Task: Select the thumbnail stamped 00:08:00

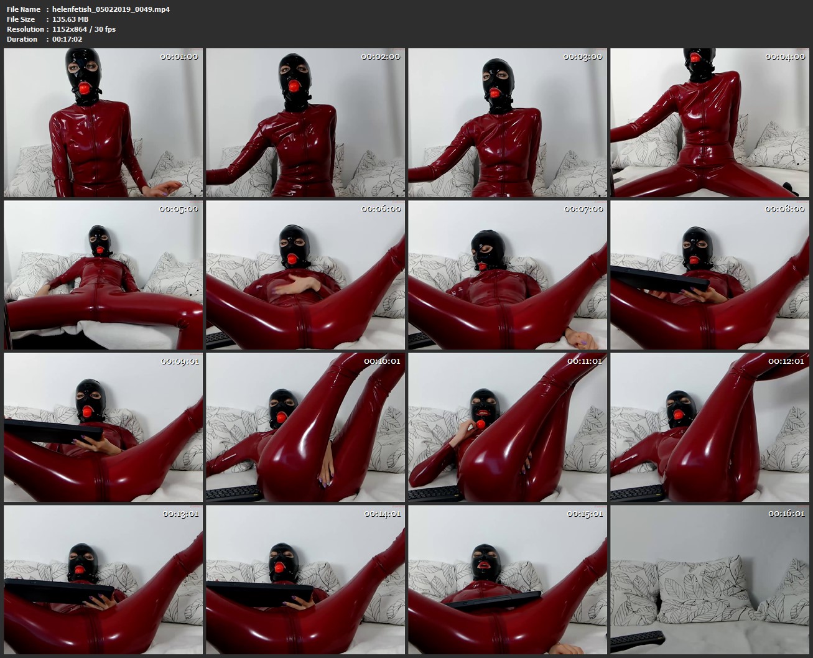Action: pos(710,275)
